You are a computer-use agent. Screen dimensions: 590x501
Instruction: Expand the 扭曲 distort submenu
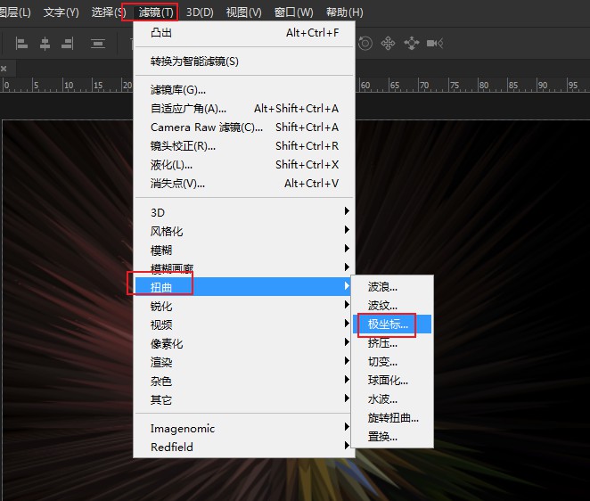click(x=244, y=287)
